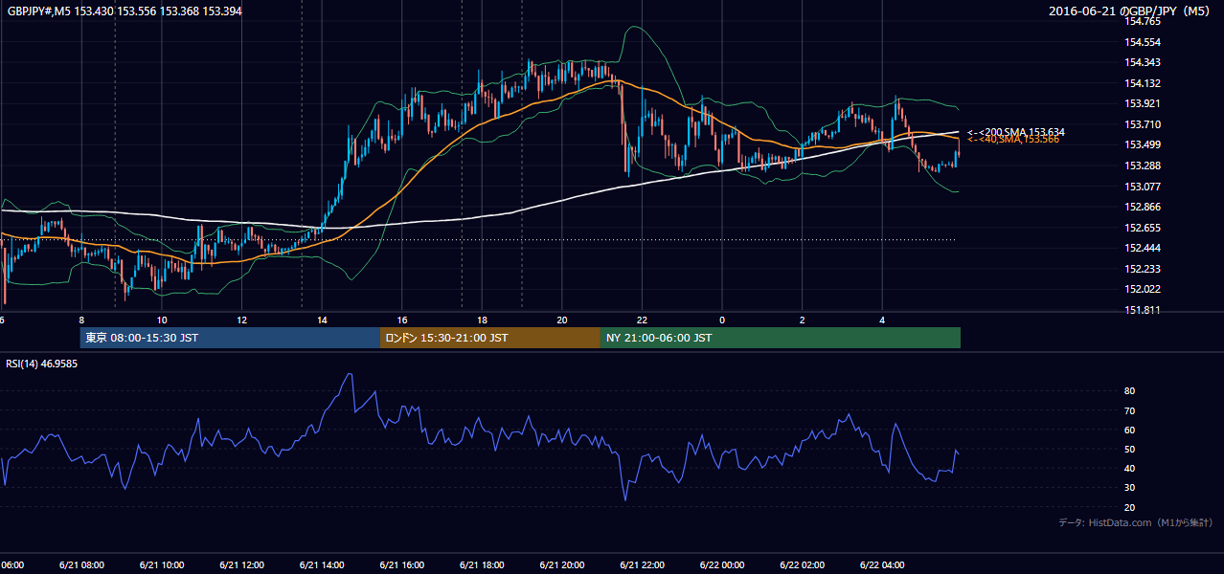
Task: Click the 6/21 18:00 date label
Action: (482, 564)
